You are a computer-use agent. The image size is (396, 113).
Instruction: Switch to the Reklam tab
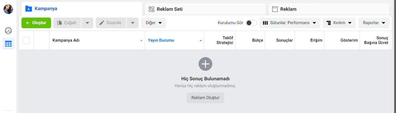[x=329, y=9]
